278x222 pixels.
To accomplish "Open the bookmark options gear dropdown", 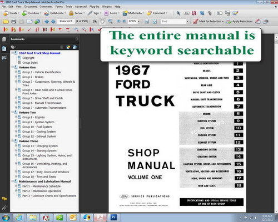I will tap(13, 47).
